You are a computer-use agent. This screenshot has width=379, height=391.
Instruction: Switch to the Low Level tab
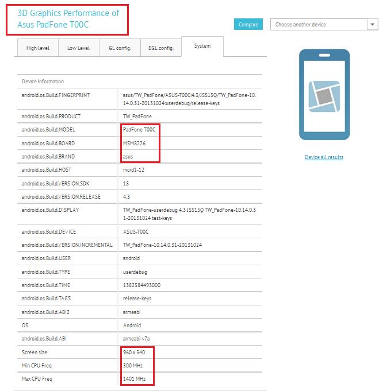(78, 48)
